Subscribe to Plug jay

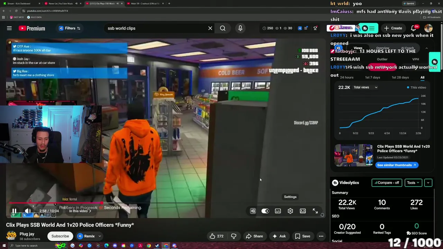click(x=60, y=236)
